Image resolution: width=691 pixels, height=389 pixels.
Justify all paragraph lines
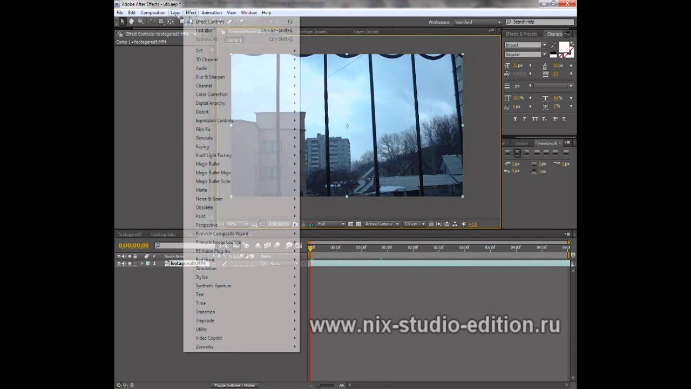[566, 153]
